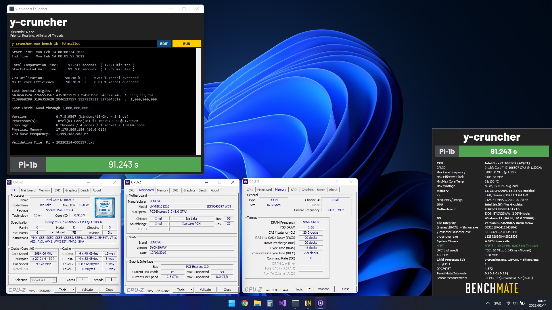
Task: Click the y-cruncher command line field
Action: pyautogui.click(x=83, y=44)
